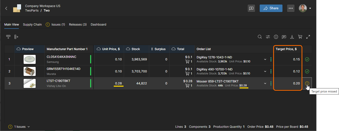Open the Releases (3) tab
The width and height of the screenshot is (339, 131).
point(78,25)
